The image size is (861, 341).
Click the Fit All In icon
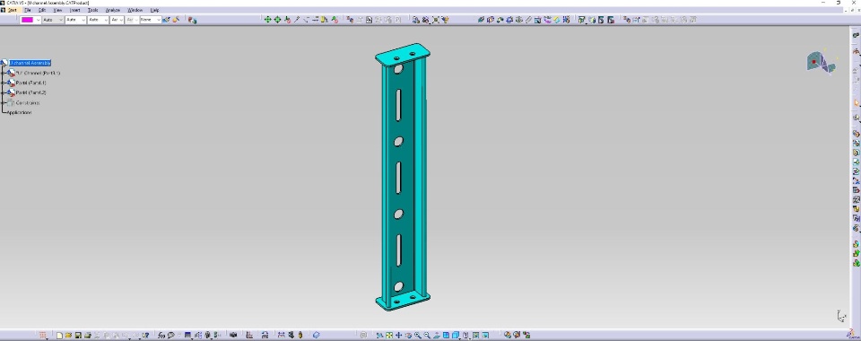pyautogui.click(x=388, y=335)
